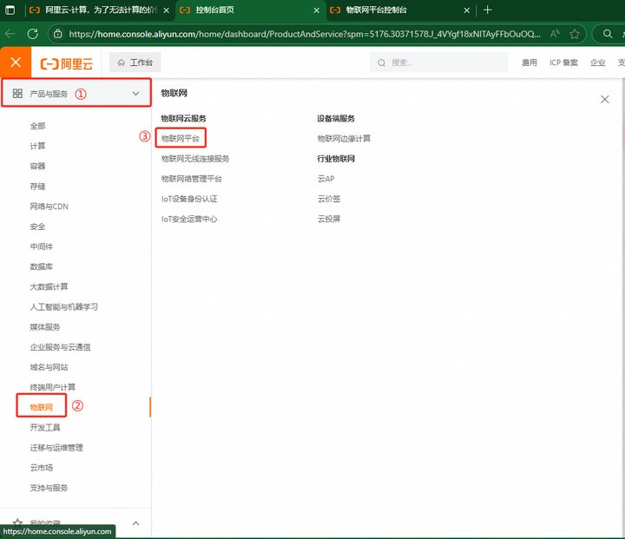Select the 数据库 category

pos(42,266)
